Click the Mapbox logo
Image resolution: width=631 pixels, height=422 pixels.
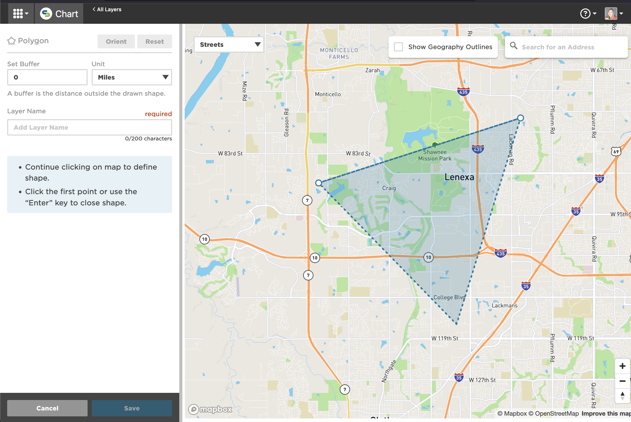click(x=210, y=409)
